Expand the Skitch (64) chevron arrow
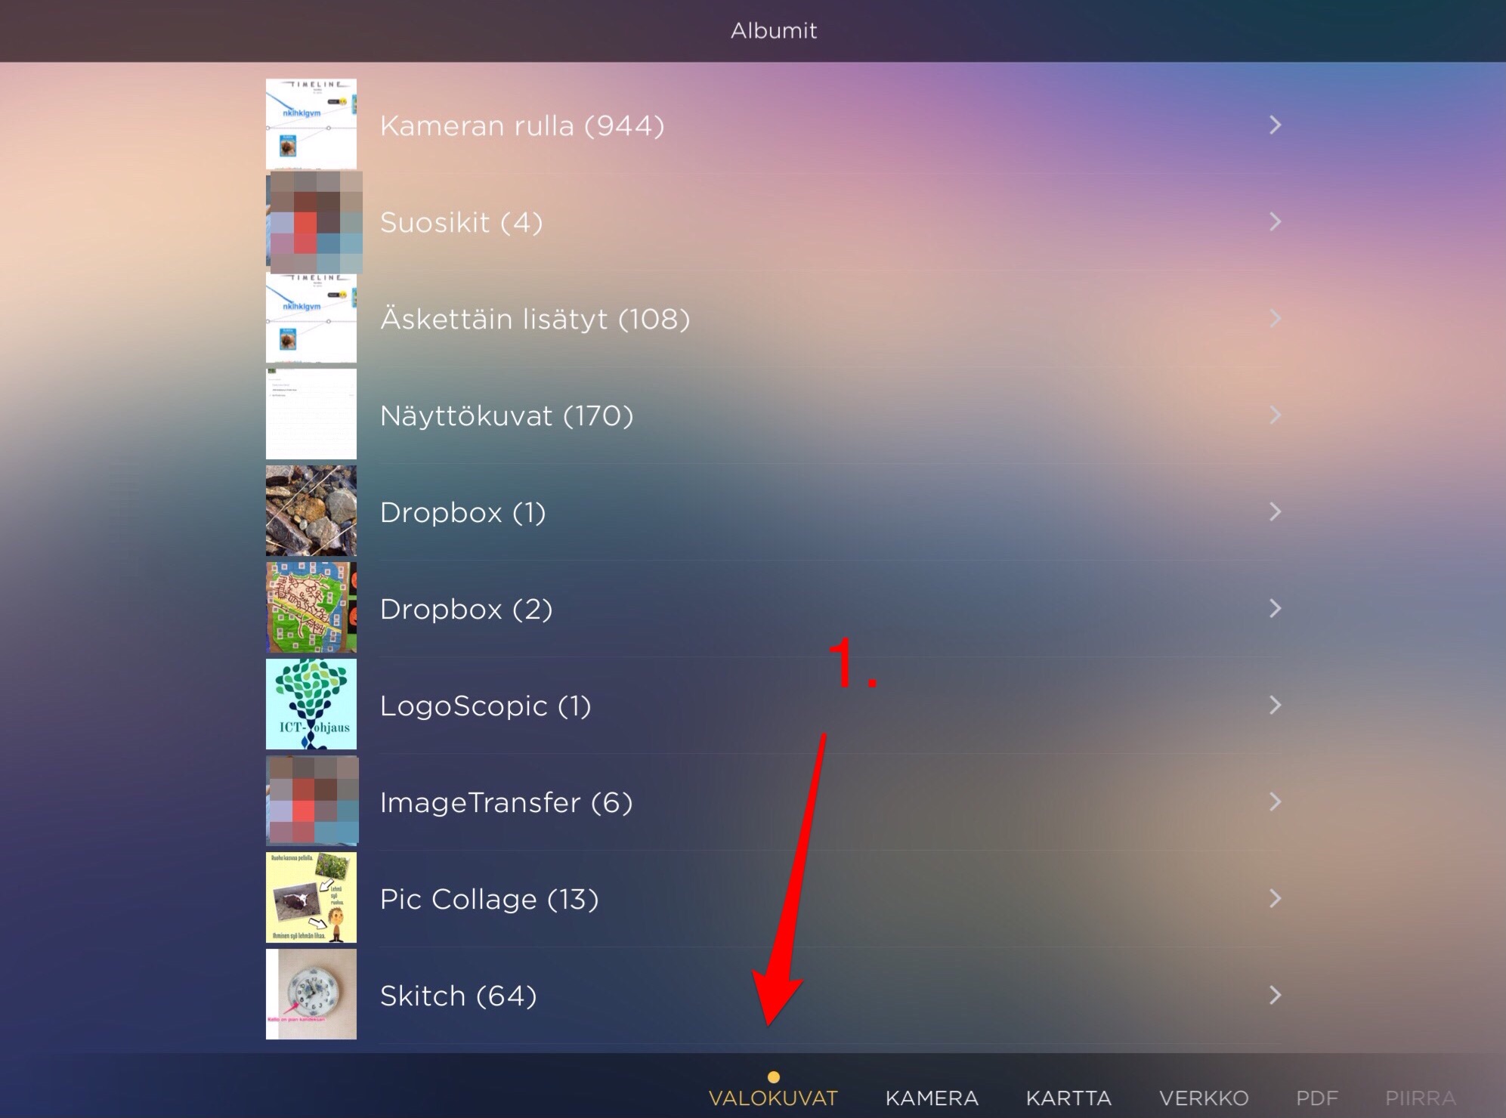Screen dimensions: 1506x1118 click(x=1275, y=995)
